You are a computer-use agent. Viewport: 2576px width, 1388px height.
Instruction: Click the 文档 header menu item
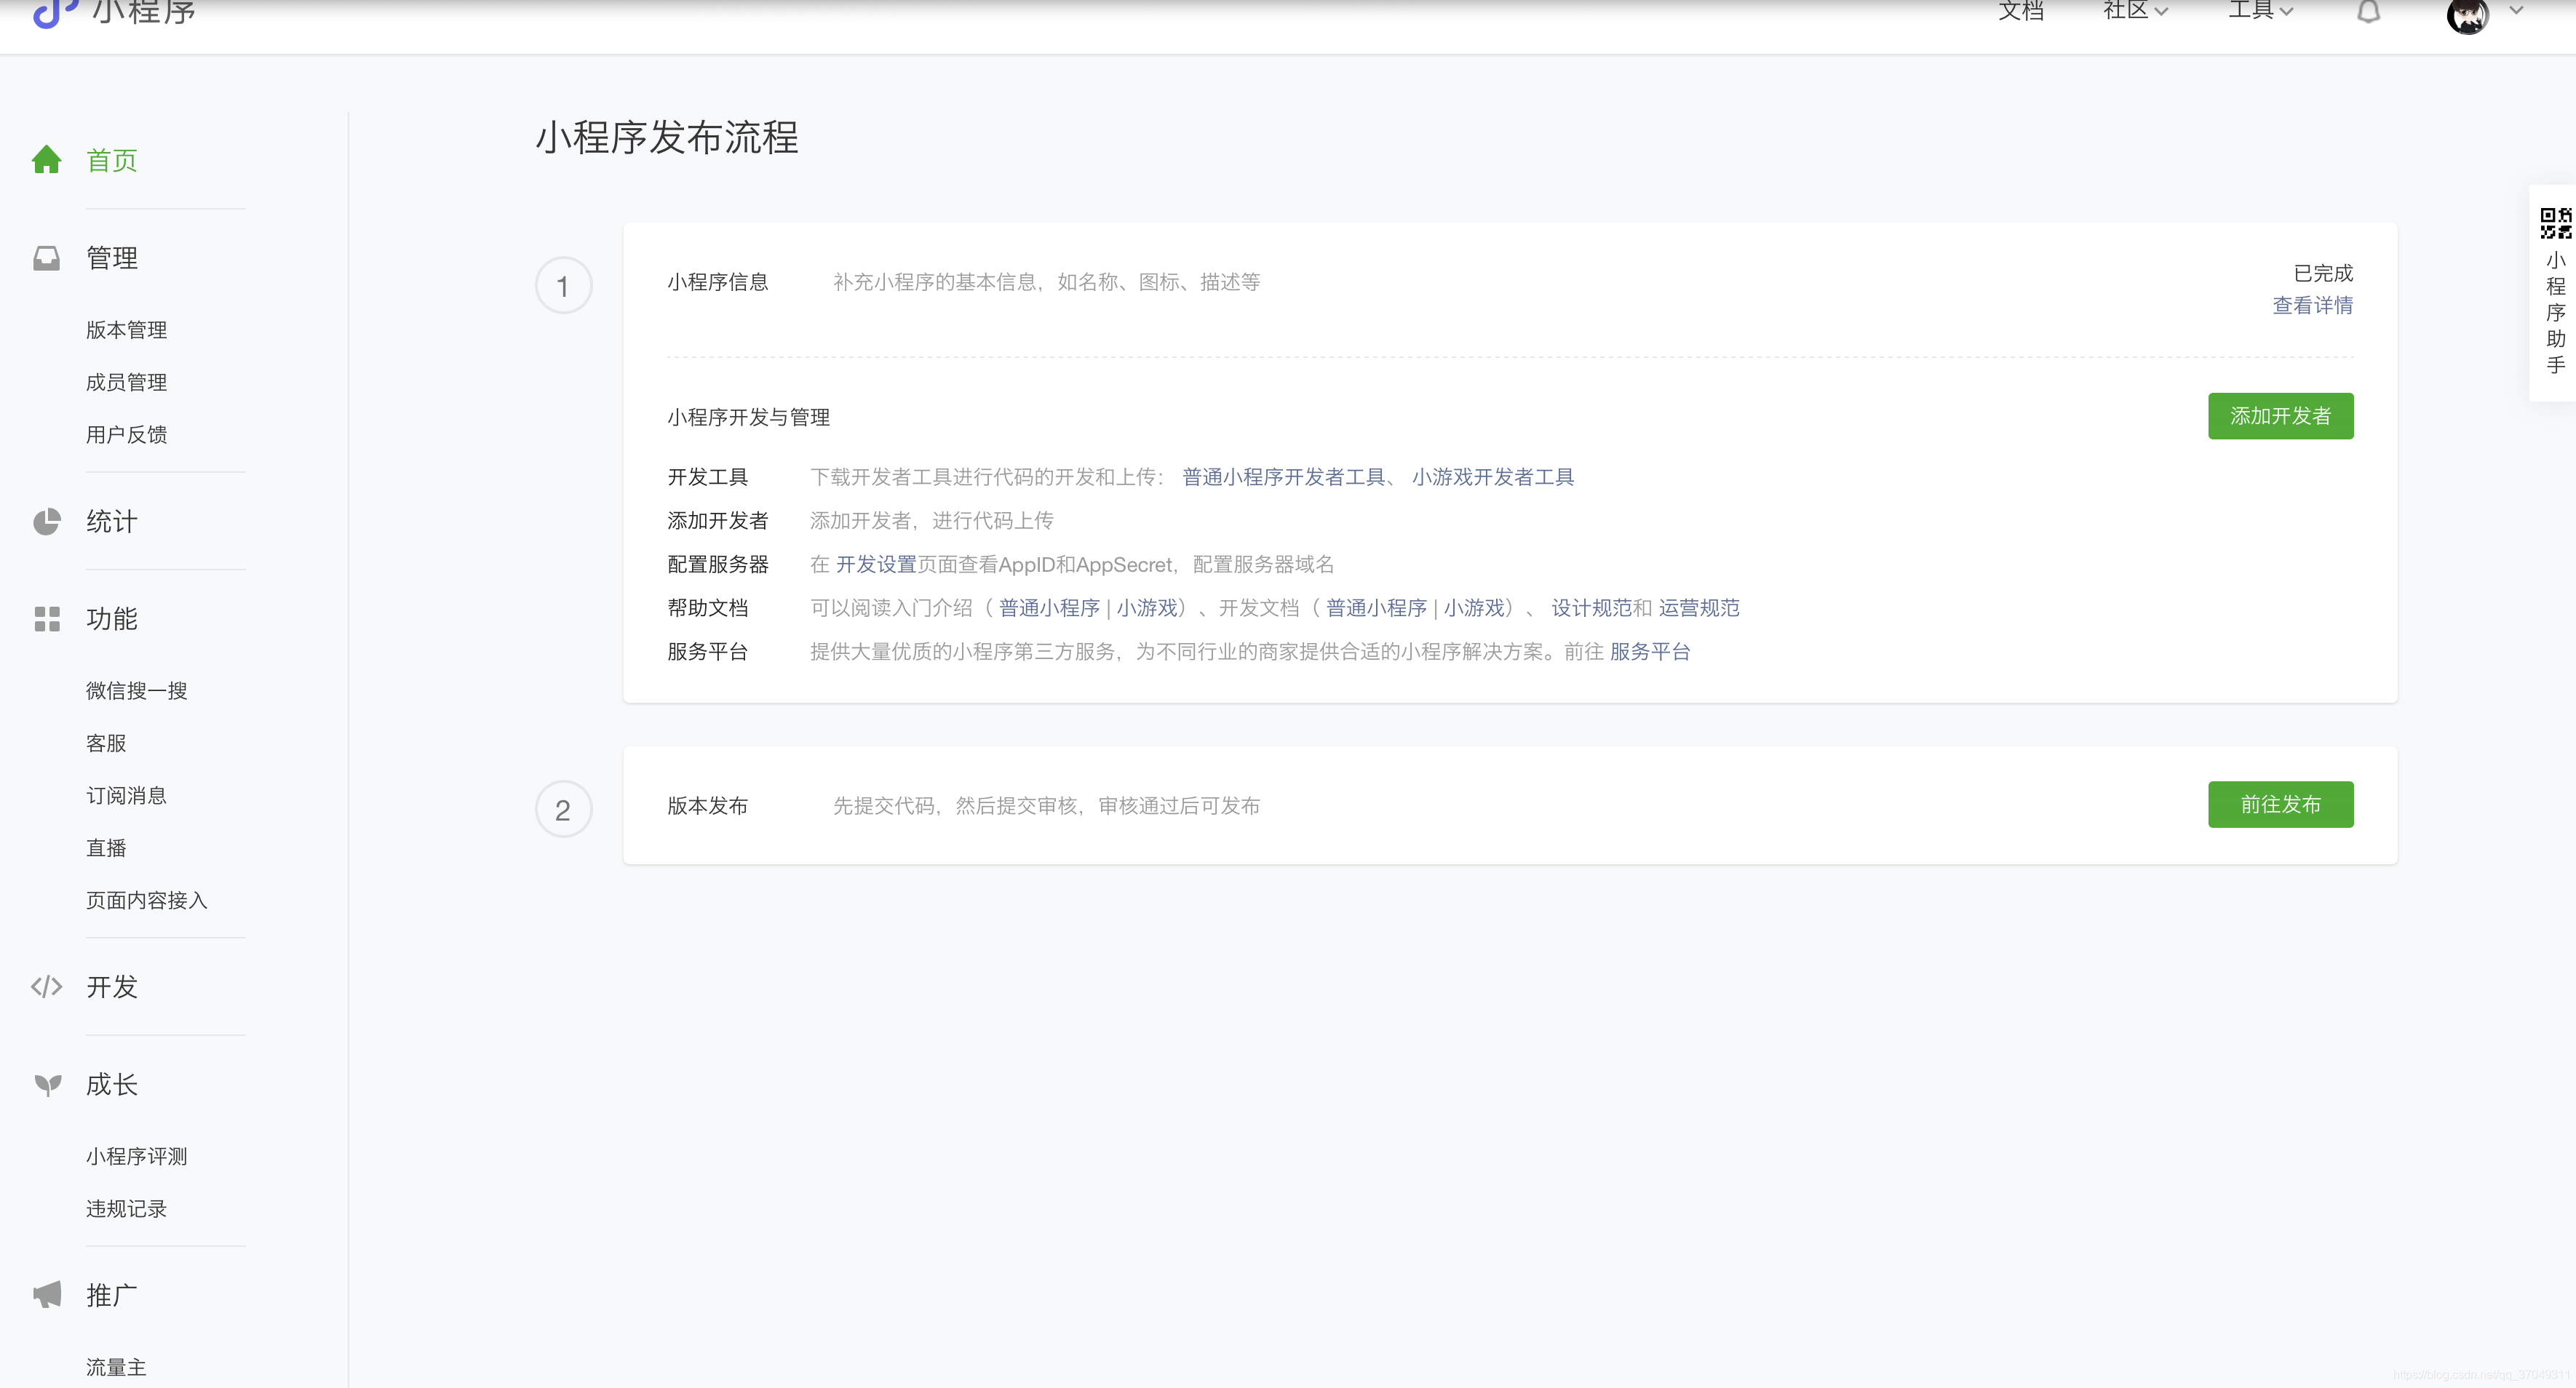click(x=2020, y=11)
